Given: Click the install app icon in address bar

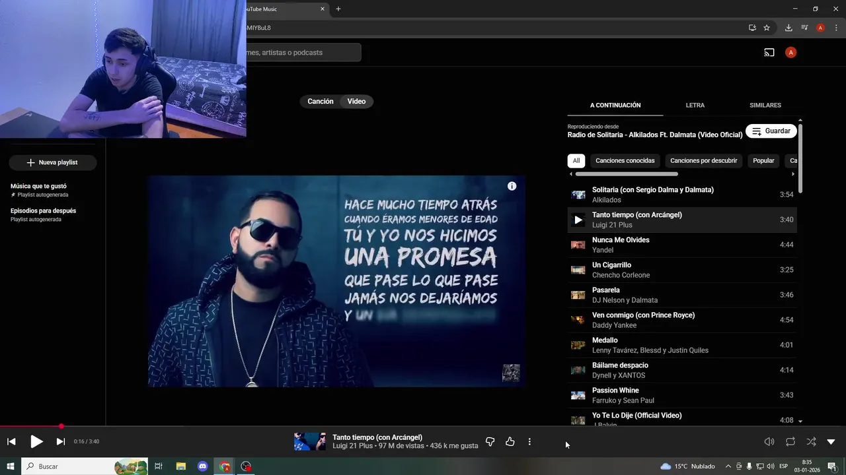Looking at the screenshot, I should tap(752, 28).
